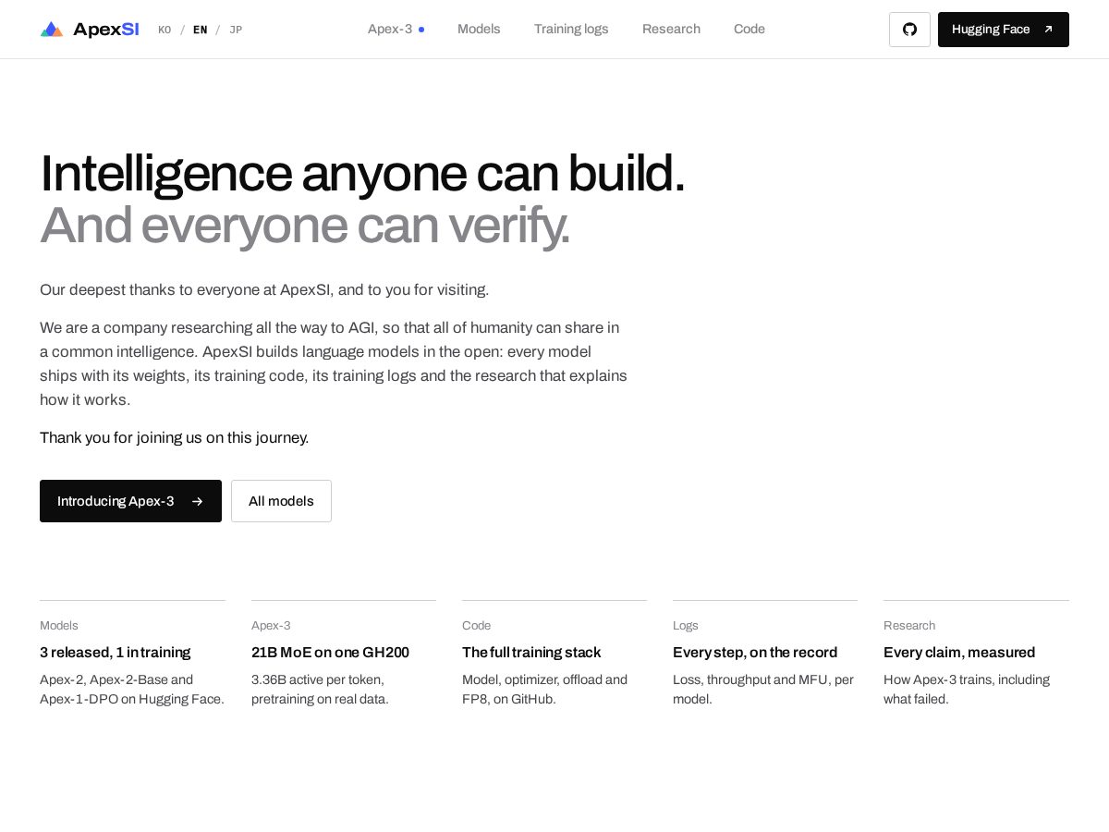Click the "Logs" card label
The width and height of the screenshot is (1109, 832).
point(686,626)
